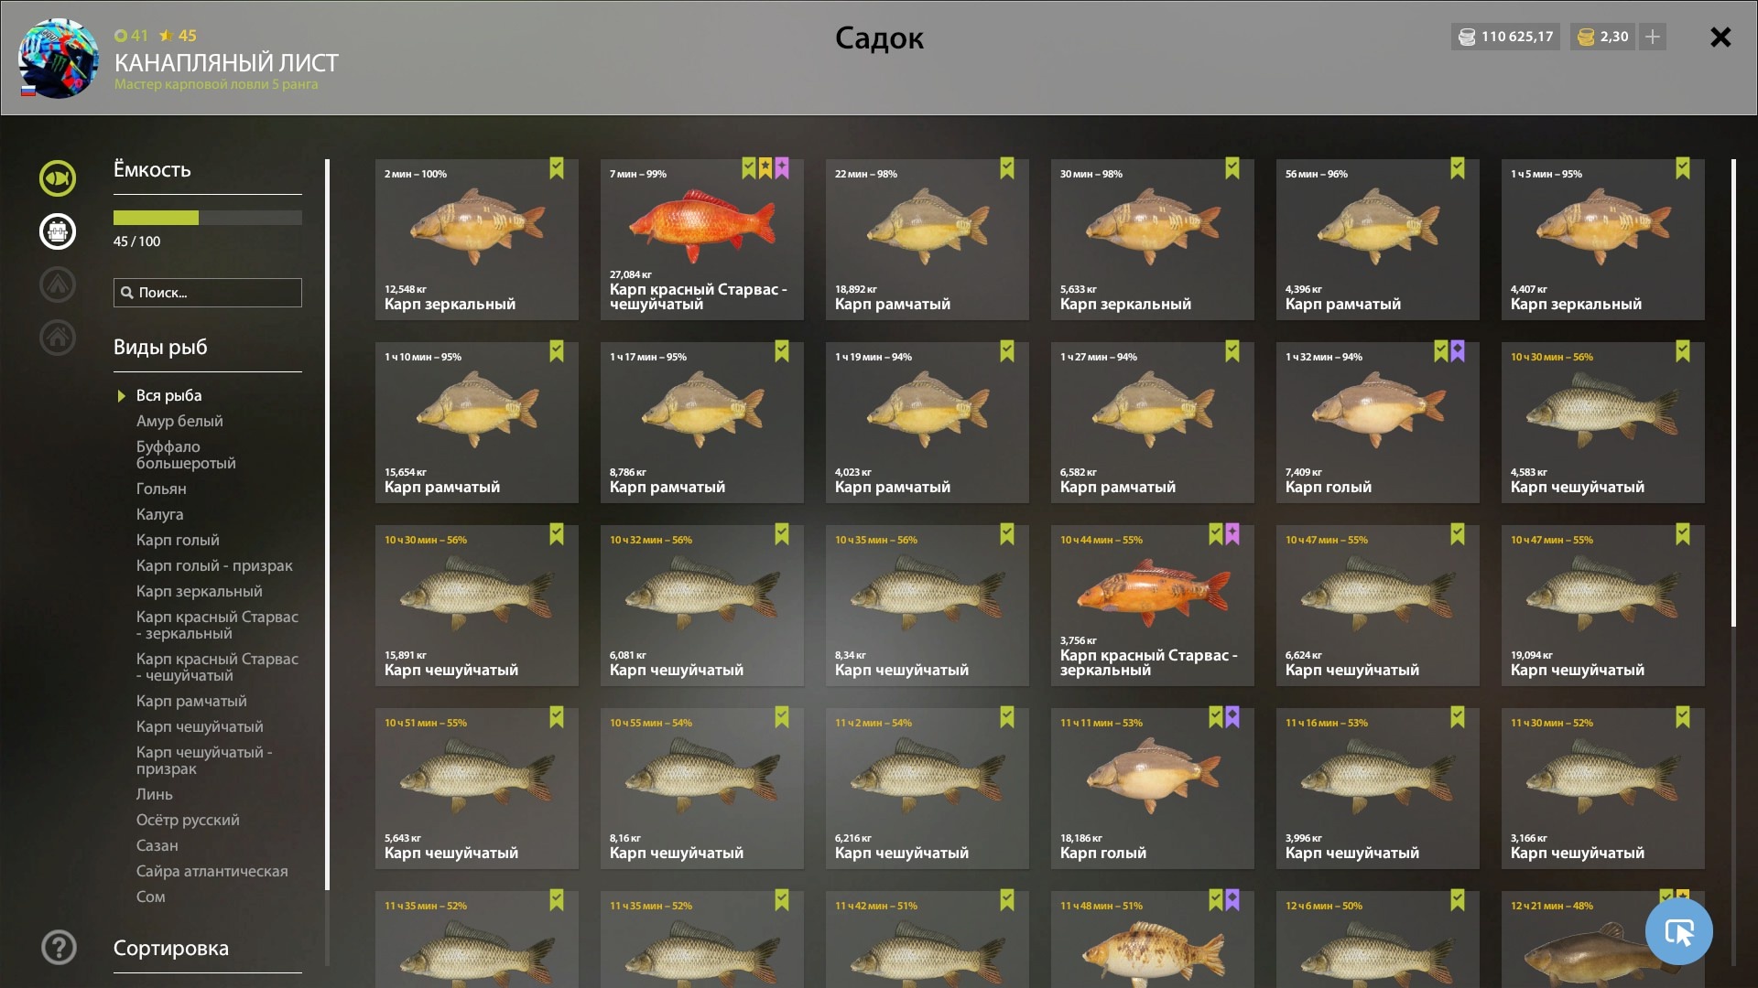Filter by Осётр русский species
This screenshot has width=1758, height=988.
(x=188, y=820)
